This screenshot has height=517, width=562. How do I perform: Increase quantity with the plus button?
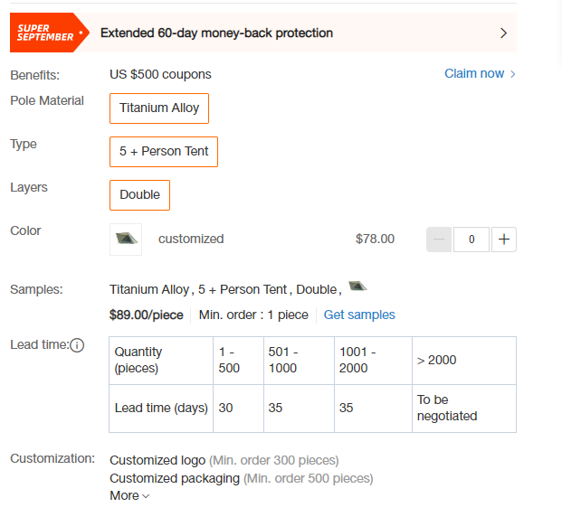coord(503,240)
